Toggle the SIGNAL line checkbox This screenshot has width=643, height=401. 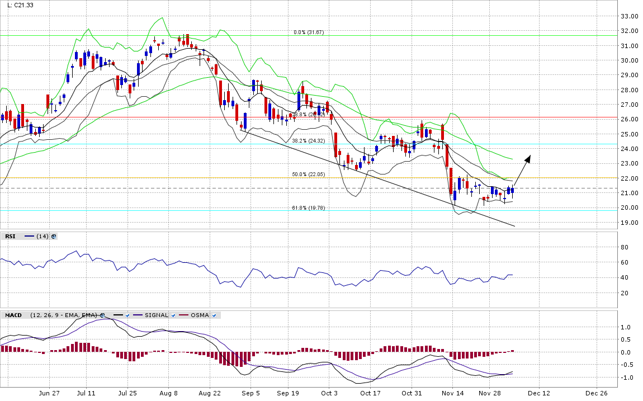173,315
